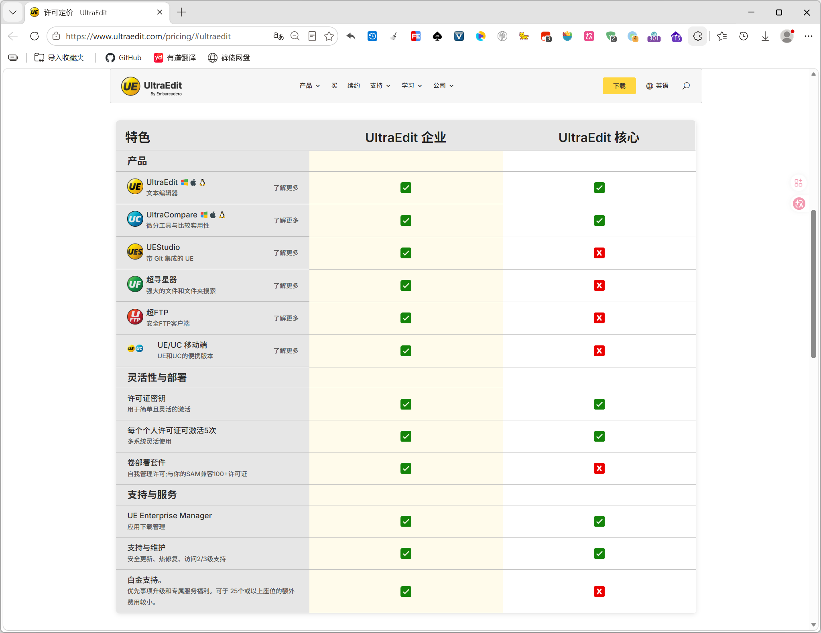Open the 续约 navigation item

pyautogui.click(x=354, y=86)
